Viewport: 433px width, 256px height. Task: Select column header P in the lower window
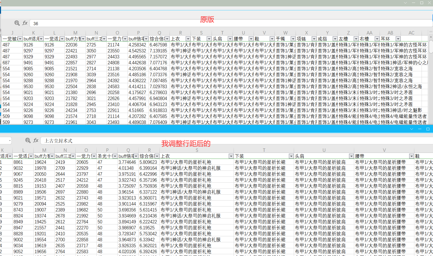click(107, 150)
